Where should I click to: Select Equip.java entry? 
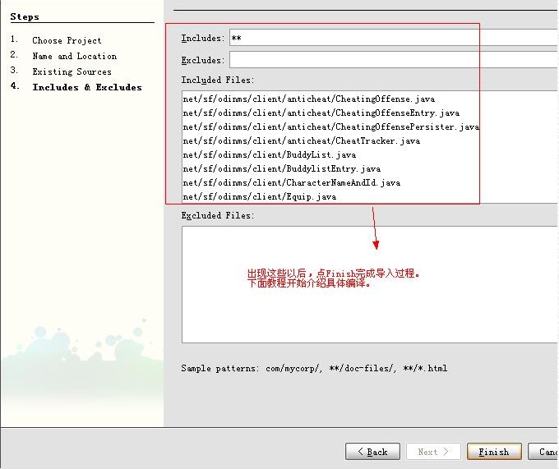[x=260, y=196]
